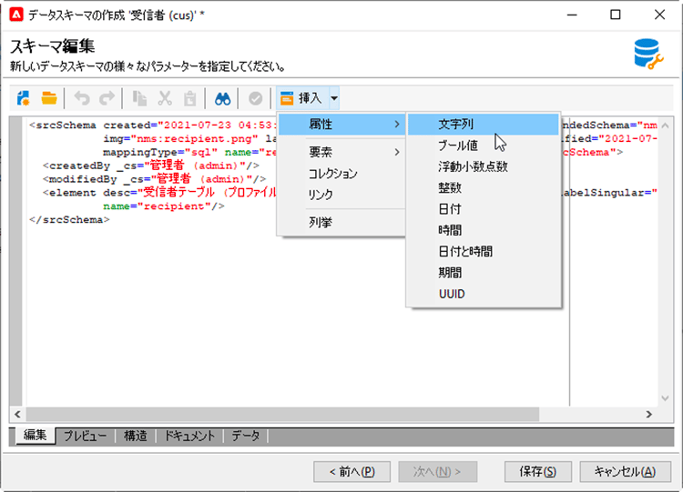Click horizontal scrollbar left arrow
The image size is (683, 492).
click(x=17, y=415)
